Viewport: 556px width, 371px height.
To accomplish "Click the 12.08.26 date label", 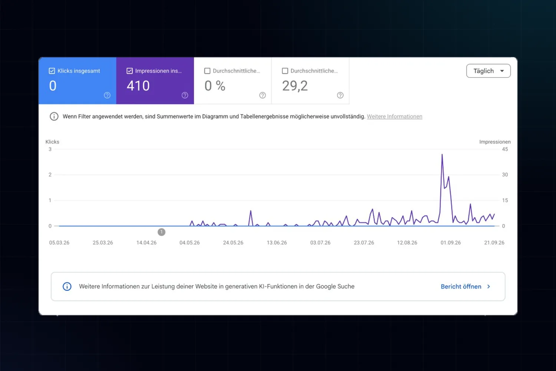I will click(407, 243).
